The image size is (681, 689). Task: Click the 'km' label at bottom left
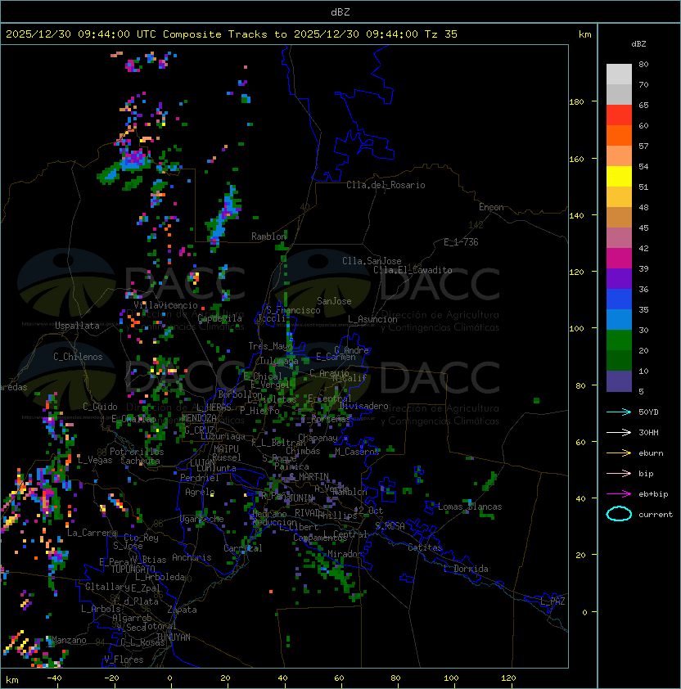click(12, 680)
